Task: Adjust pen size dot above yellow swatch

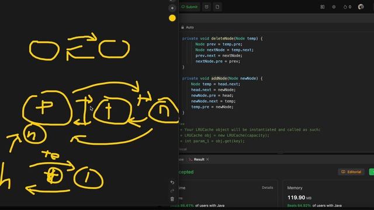Action: [172, 8]
